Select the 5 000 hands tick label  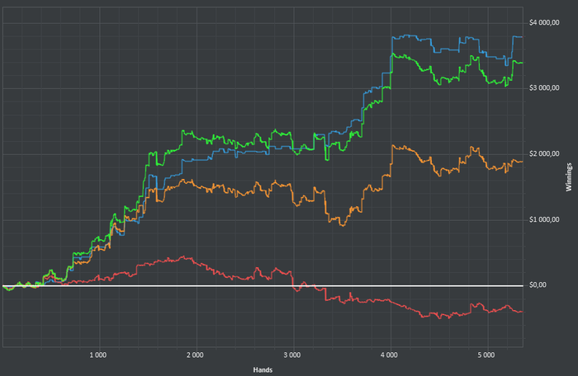(x=486, y=355)
